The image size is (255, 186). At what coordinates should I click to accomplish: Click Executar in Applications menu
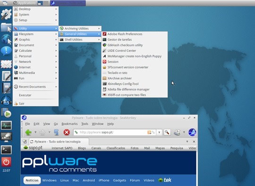coord(35,95)
